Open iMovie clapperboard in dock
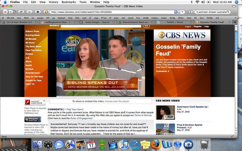This screenshot has width=242, height=151. [x=113, y=145]
